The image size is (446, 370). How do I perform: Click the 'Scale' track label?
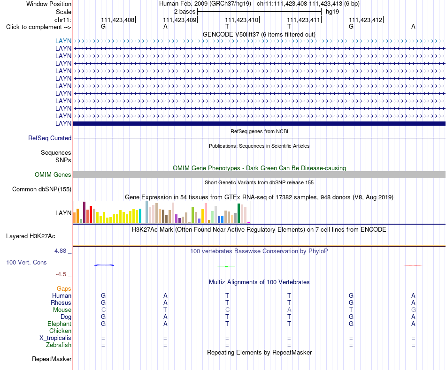point(63,12)
